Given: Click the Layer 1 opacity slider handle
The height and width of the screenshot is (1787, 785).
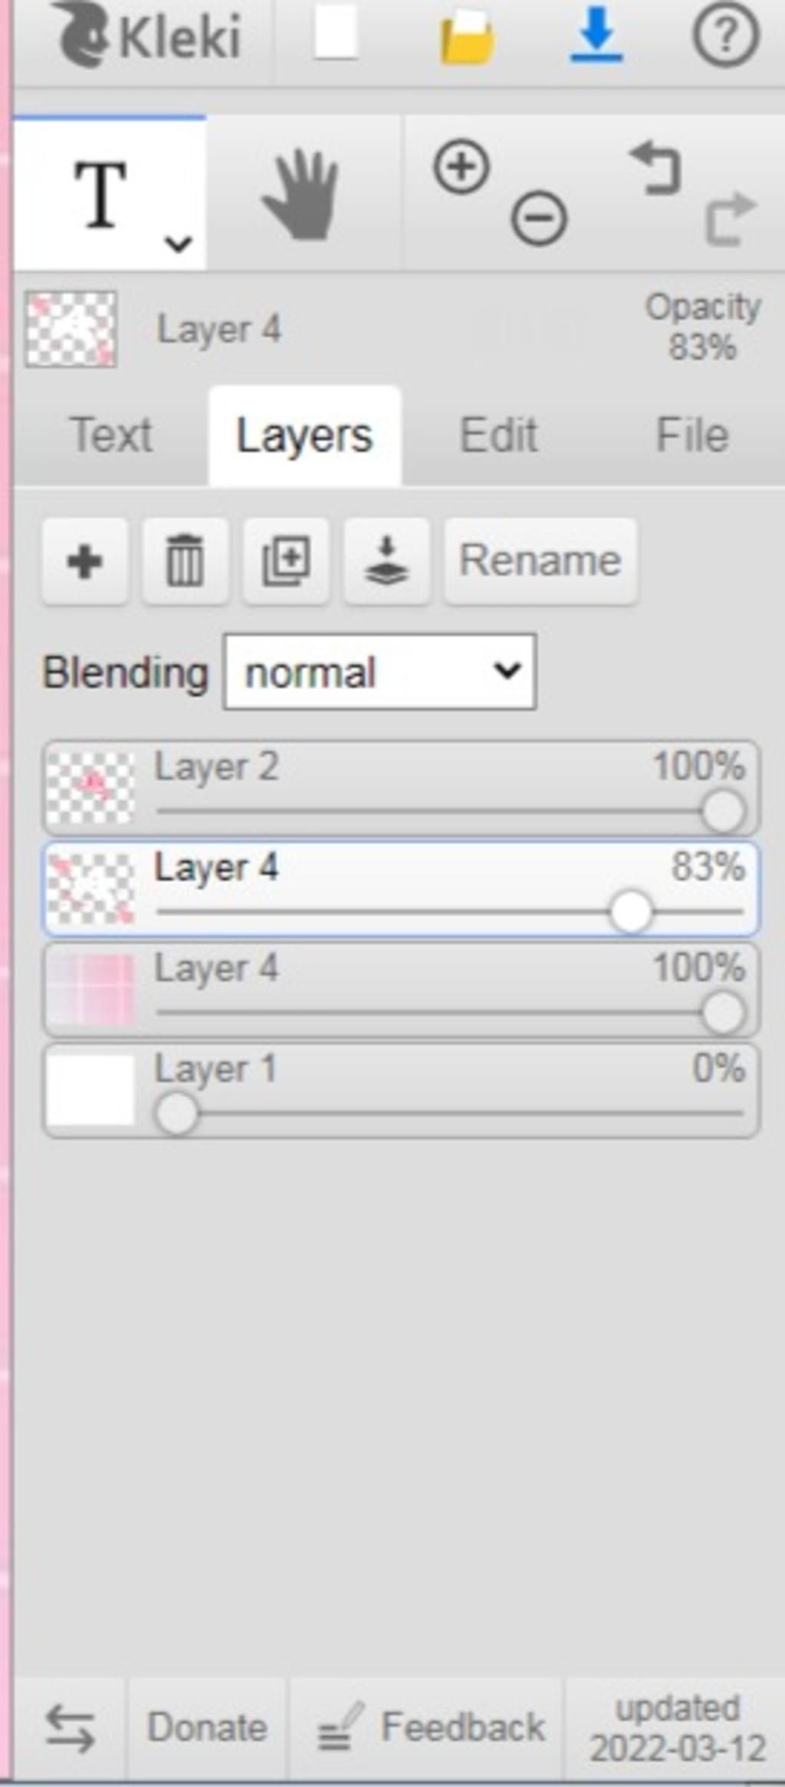Looking at the screenshot, I should tap(177, 1113).
